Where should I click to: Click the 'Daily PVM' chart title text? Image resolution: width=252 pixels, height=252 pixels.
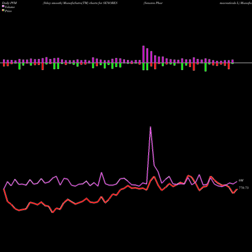[10, 3]
